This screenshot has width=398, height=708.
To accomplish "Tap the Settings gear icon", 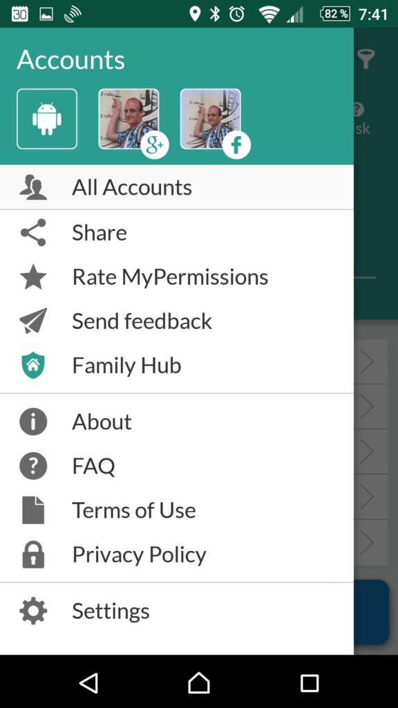I will pyautogui.click(x=33, y=611).
